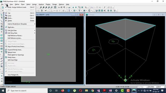Toggle Snap to Points icon in left toolbar
Image resolution: width=166 pixels, height=93 pixels.
(x=2, y=73)
